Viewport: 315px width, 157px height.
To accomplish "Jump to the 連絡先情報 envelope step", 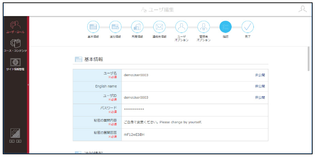I will (x=159, y=27).
